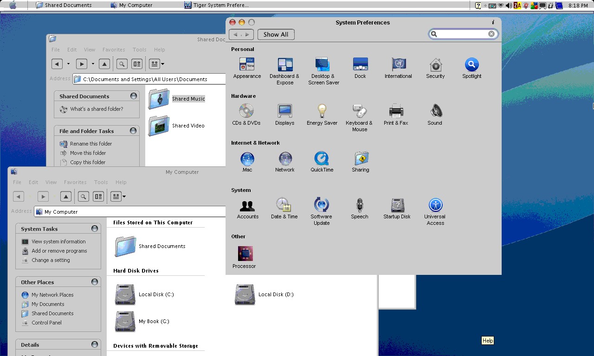594x356 pixels.
Task: Open Help menu in Shared Documents window
Action: pos(160,50)
